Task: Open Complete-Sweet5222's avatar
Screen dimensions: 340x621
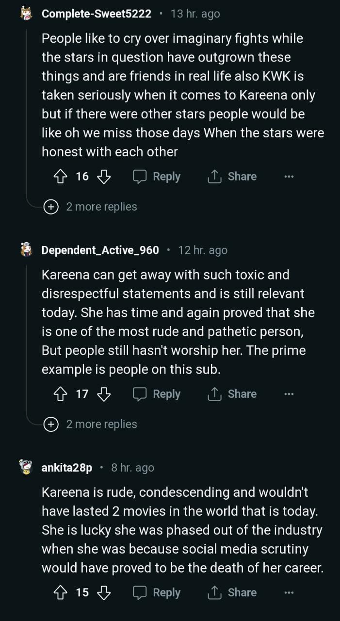Action: click(x=26, y=14)
